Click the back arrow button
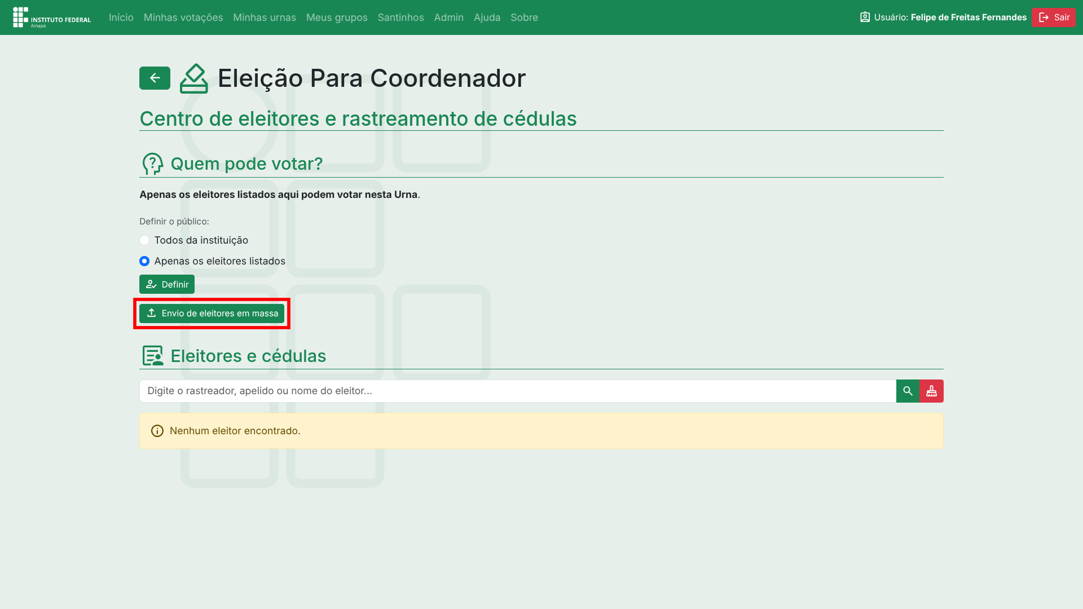Viewport: 1083px width, 609px height. coord(155,78)
